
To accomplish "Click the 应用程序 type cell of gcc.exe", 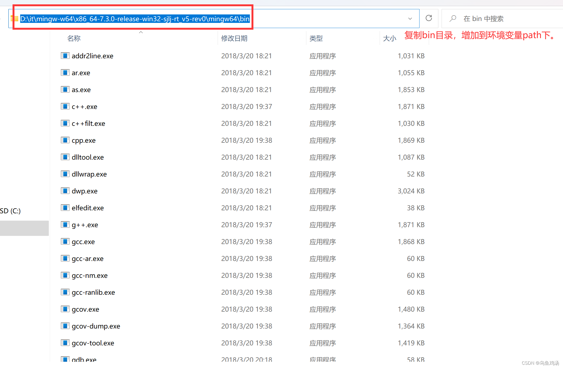I will coord(323,242).
